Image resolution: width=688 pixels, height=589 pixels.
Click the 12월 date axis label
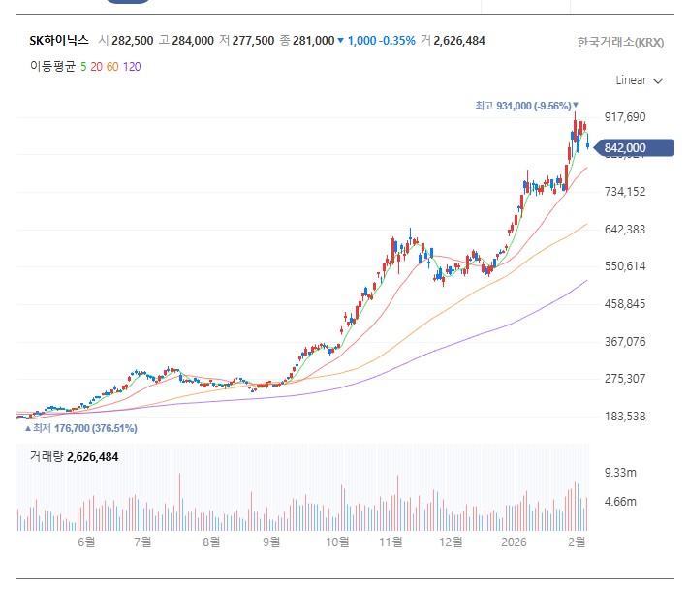[451, 542]
